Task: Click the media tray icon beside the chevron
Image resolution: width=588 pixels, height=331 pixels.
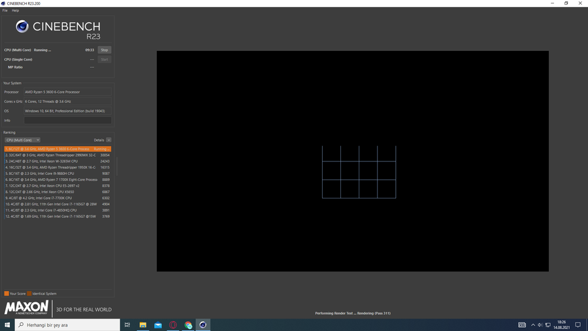Action: [522, 325]
